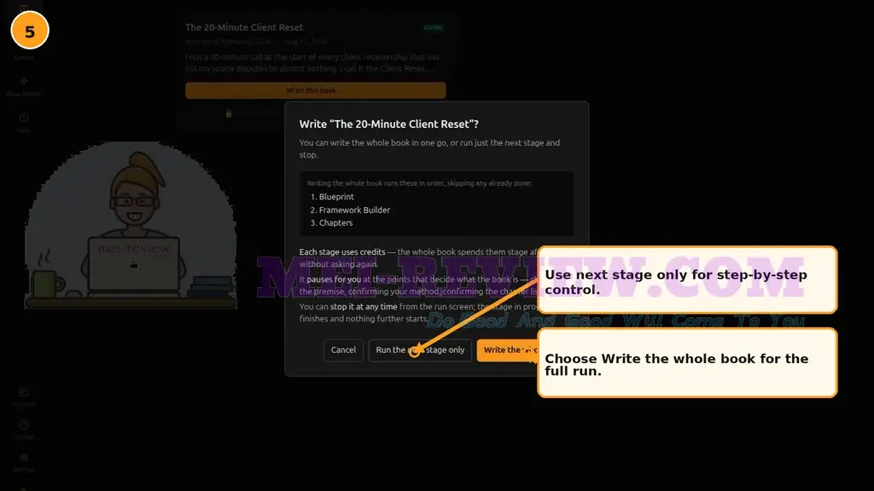Click bold text Each stage uses credits
This screenshot has height=491, width=874.
coord(342,252)
